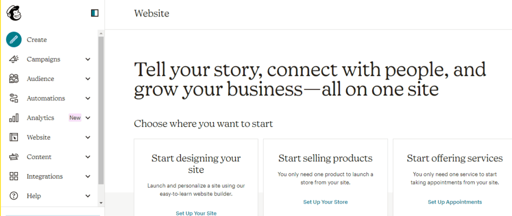Click the Integrations grid icon
The width and height of the screenshot is (512, 216).
pos(13,176)
